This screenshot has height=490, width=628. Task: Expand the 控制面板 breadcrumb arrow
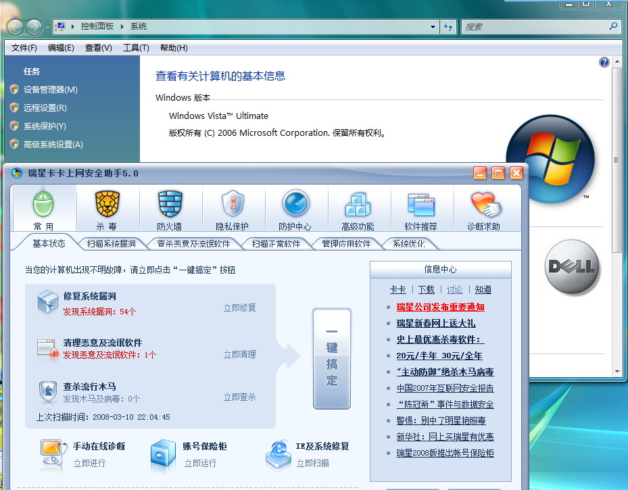pos(122,26)
